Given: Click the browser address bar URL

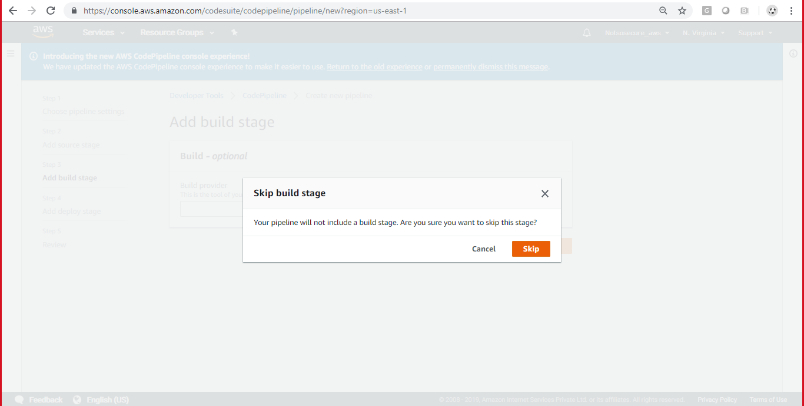Looking at the screenshot, I should [x=245, y=11].
